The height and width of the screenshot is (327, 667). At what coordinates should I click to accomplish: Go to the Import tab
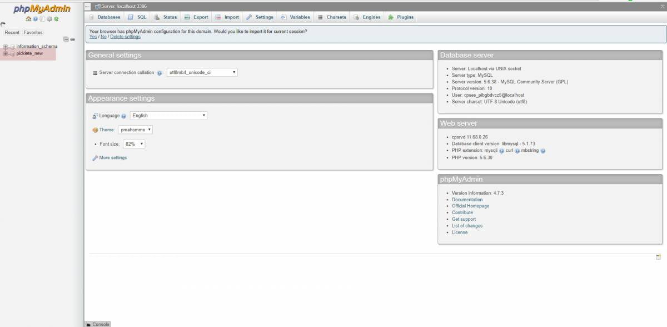pyautogui.click(x=227, y=17)
